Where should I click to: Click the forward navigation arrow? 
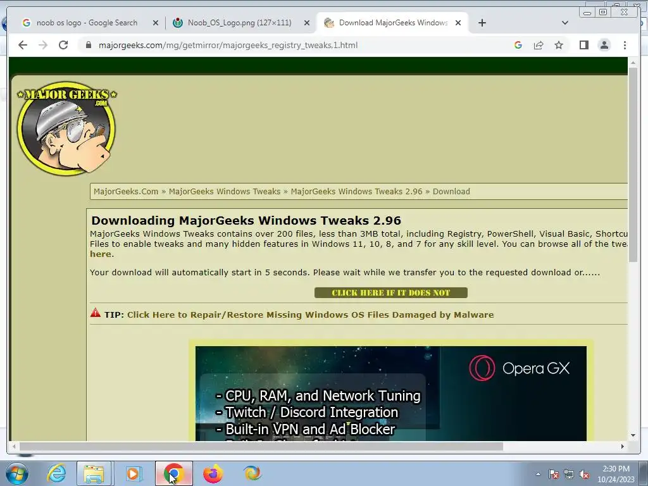(43, 45)
